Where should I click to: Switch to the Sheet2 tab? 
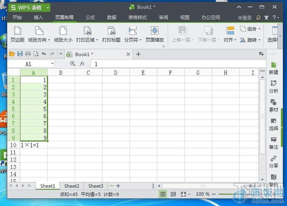(72, 186)
